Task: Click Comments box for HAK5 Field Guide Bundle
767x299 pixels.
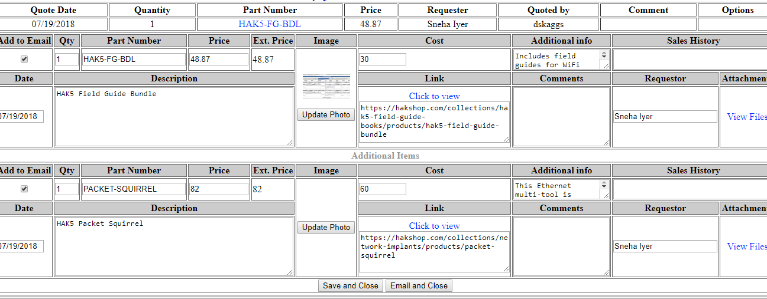Action: click(x=561, y=117)
